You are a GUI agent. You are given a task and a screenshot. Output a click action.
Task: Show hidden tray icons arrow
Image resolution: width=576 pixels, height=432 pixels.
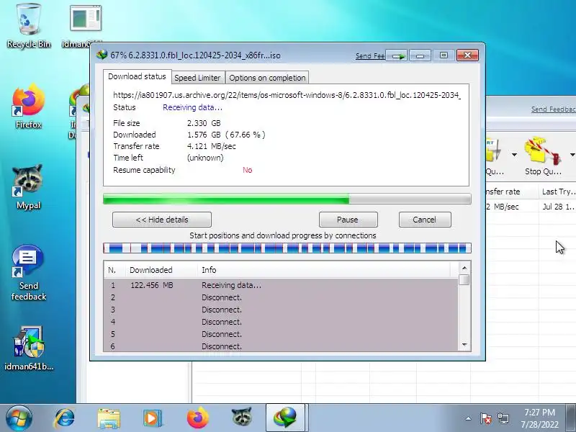pos(469,418)
